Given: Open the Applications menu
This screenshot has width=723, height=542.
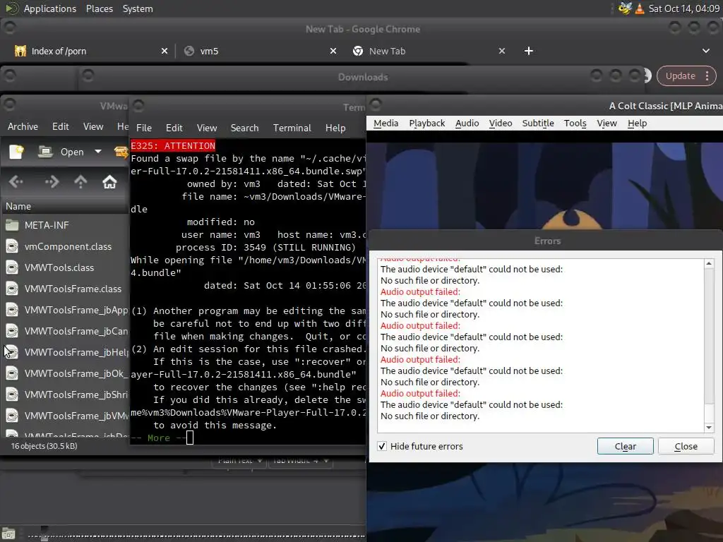Looking at the screenshot, I should (50, 8).
